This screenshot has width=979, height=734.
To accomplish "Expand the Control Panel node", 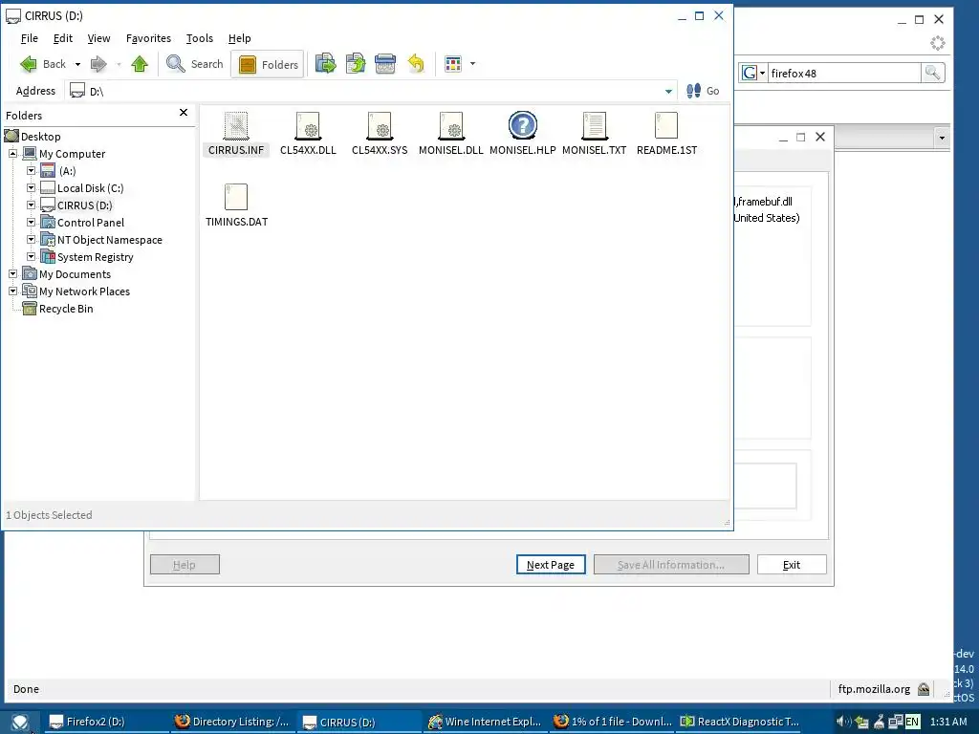I will point(31,222).
